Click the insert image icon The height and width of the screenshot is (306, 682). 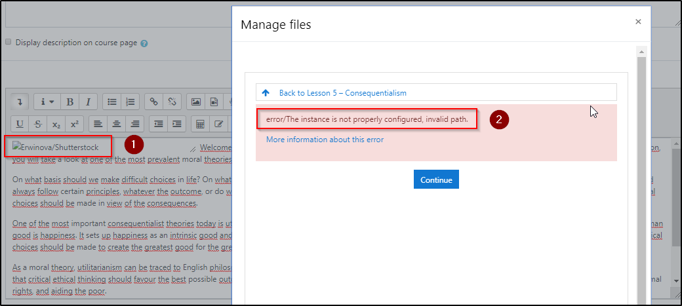195,102
